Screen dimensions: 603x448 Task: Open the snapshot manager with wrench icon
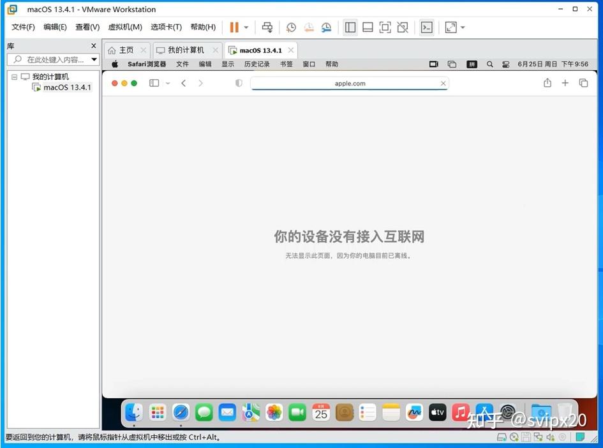(326, 27)
